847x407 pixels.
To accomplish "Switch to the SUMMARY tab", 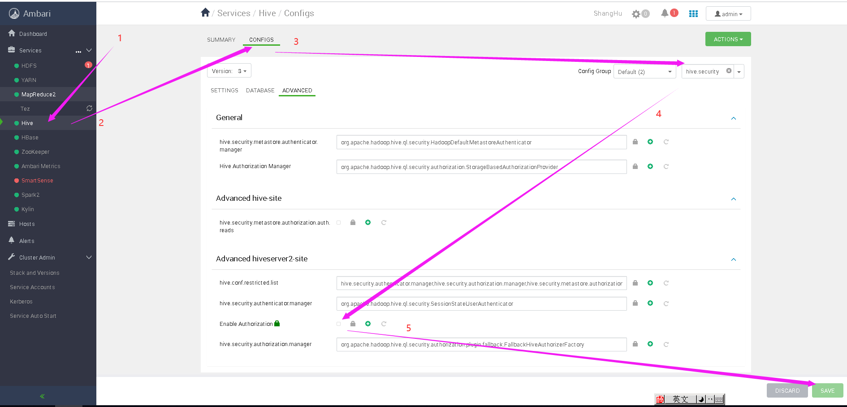I will click(221, 39).
